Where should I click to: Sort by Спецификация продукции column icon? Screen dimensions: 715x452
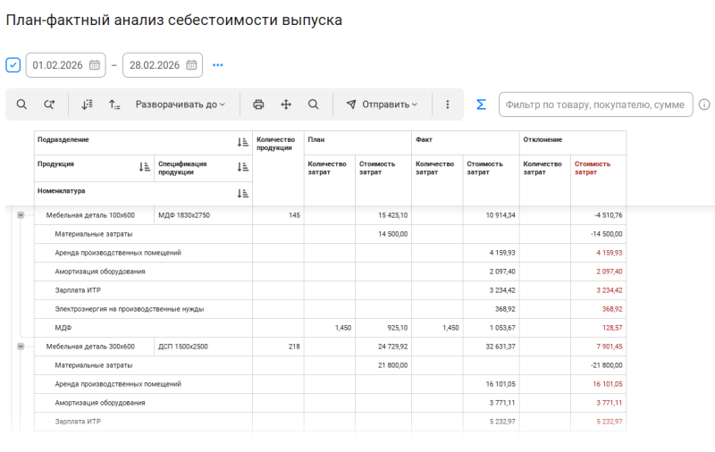coord(242,167)
